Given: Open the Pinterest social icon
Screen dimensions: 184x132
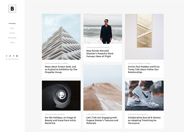Looking at the screenshot, I should point(13,56).
